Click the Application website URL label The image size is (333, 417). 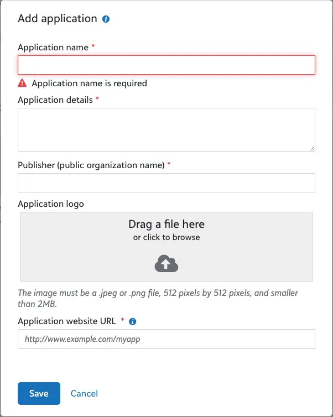[67, 321]
